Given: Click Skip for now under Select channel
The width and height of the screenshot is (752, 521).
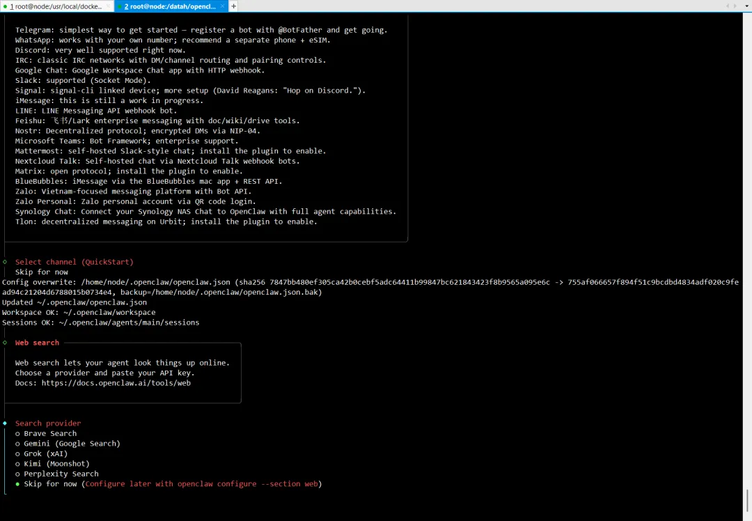Looking at the screenshot, I should click(42, 272).
